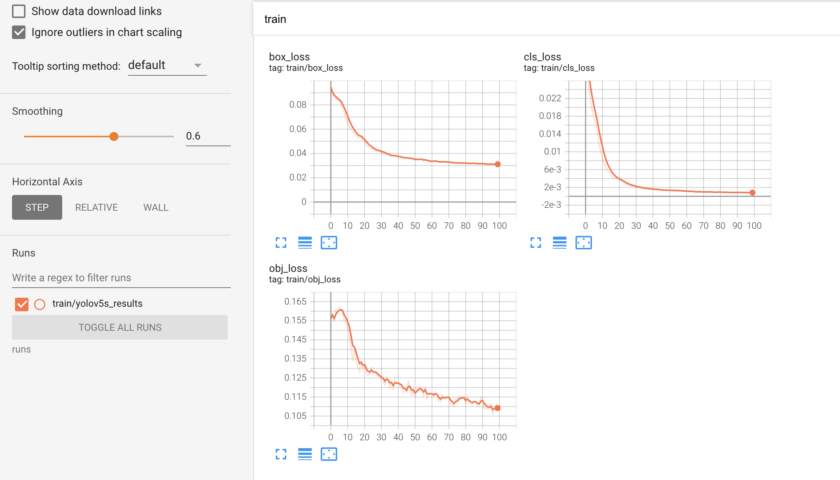Fit domain to data on cls_loss chart
Viewport: 840px width, 480px height.
point(583,243)
